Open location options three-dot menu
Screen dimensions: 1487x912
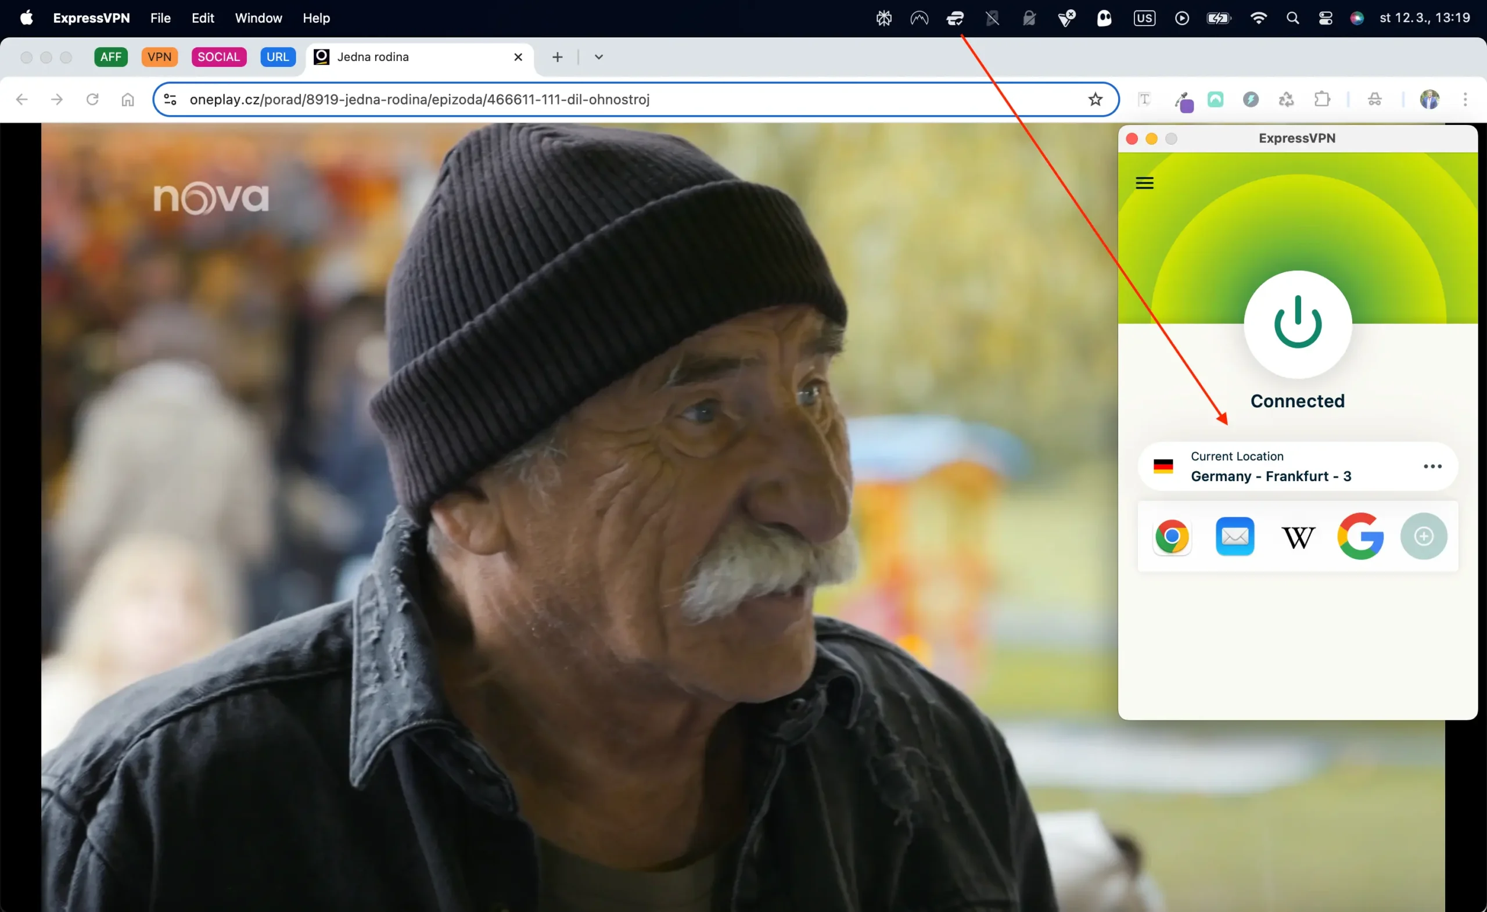1432,466
